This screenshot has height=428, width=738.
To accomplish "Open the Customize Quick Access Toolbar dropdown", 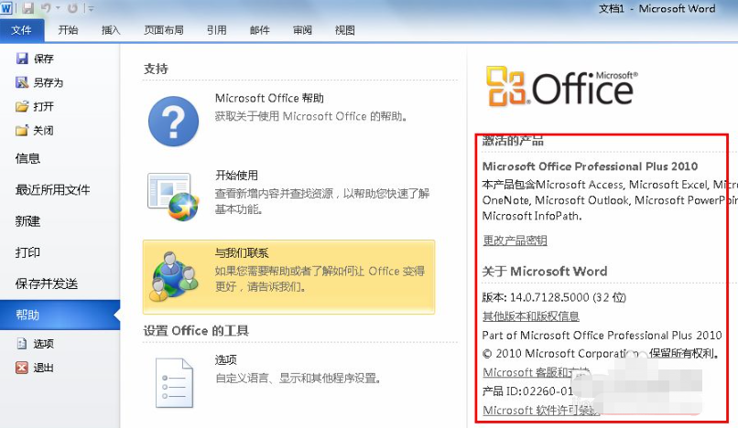I will [90, 8].
